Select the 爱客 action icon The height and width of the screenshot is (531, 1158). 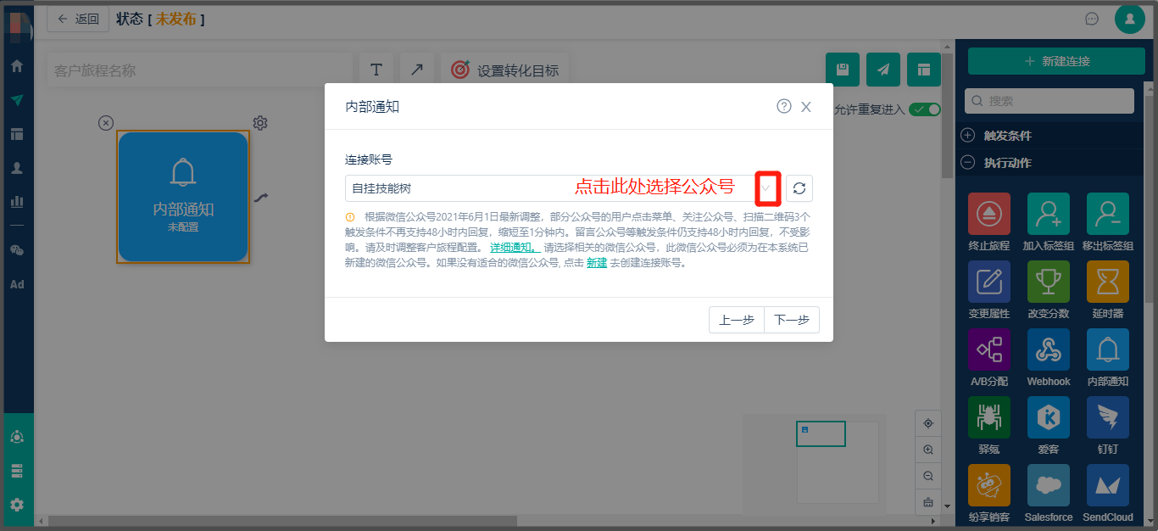(1049, 417)
